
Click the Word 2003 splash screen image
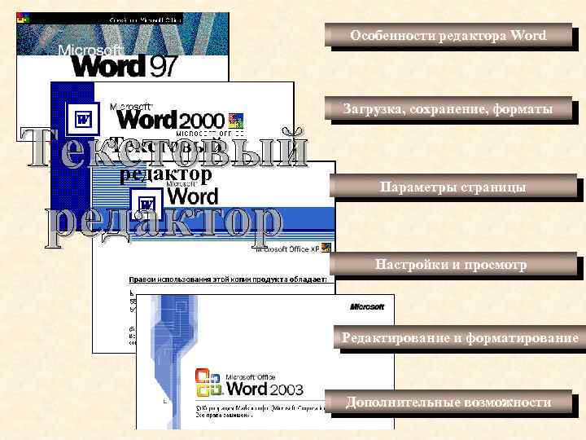pos(265,362)
